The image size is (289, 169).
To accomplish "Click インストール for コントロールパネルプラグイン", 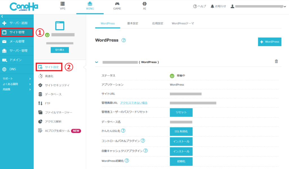I will (181, 141).
